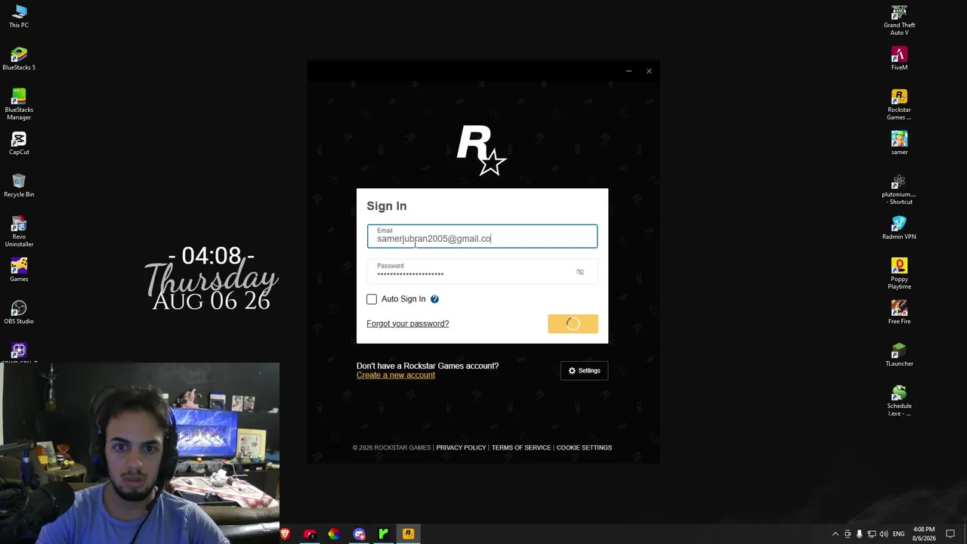Select the TLauncher desktop icon
Screen dimensions: 967x544
click(899, 355)
